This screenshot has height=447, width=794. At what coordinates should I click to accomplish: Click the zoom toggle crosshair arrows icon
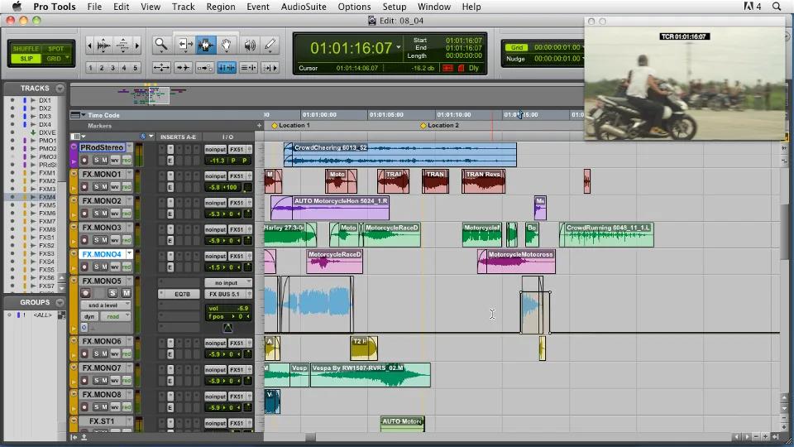(x=161, y=67)
